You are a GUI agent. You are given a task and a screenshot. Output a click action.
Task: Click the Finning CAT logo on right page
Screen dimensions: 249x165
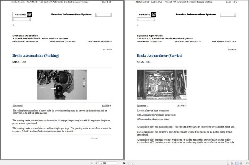146,15
